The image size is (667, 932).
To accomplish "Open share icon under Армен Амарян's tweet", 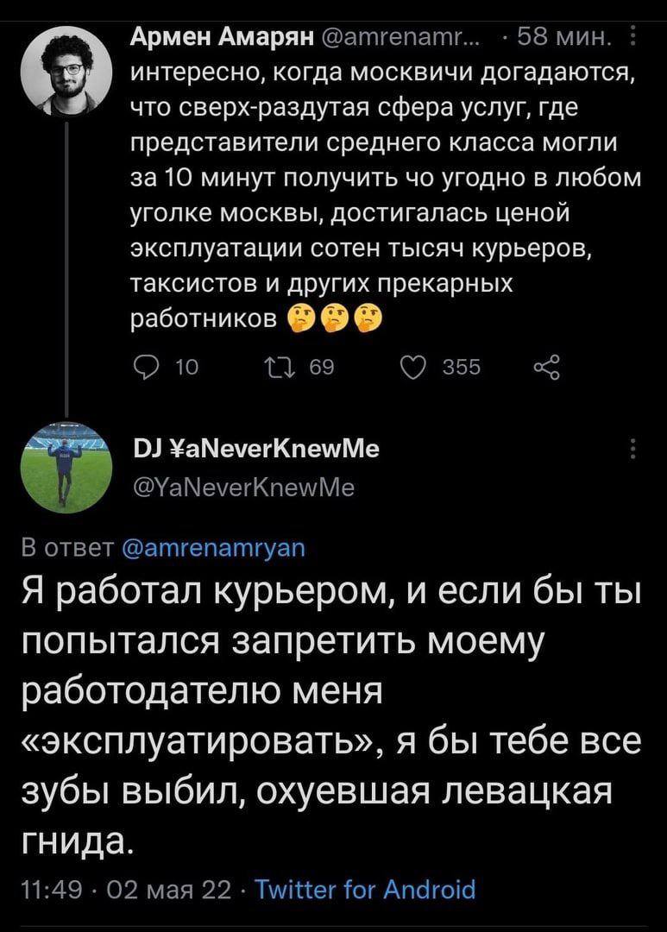I will (547, 368).
